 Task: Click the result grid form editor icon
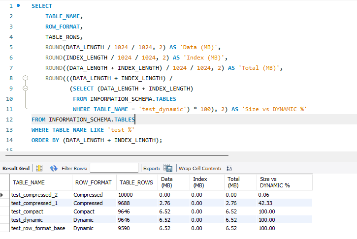click(x=39, y=168)
